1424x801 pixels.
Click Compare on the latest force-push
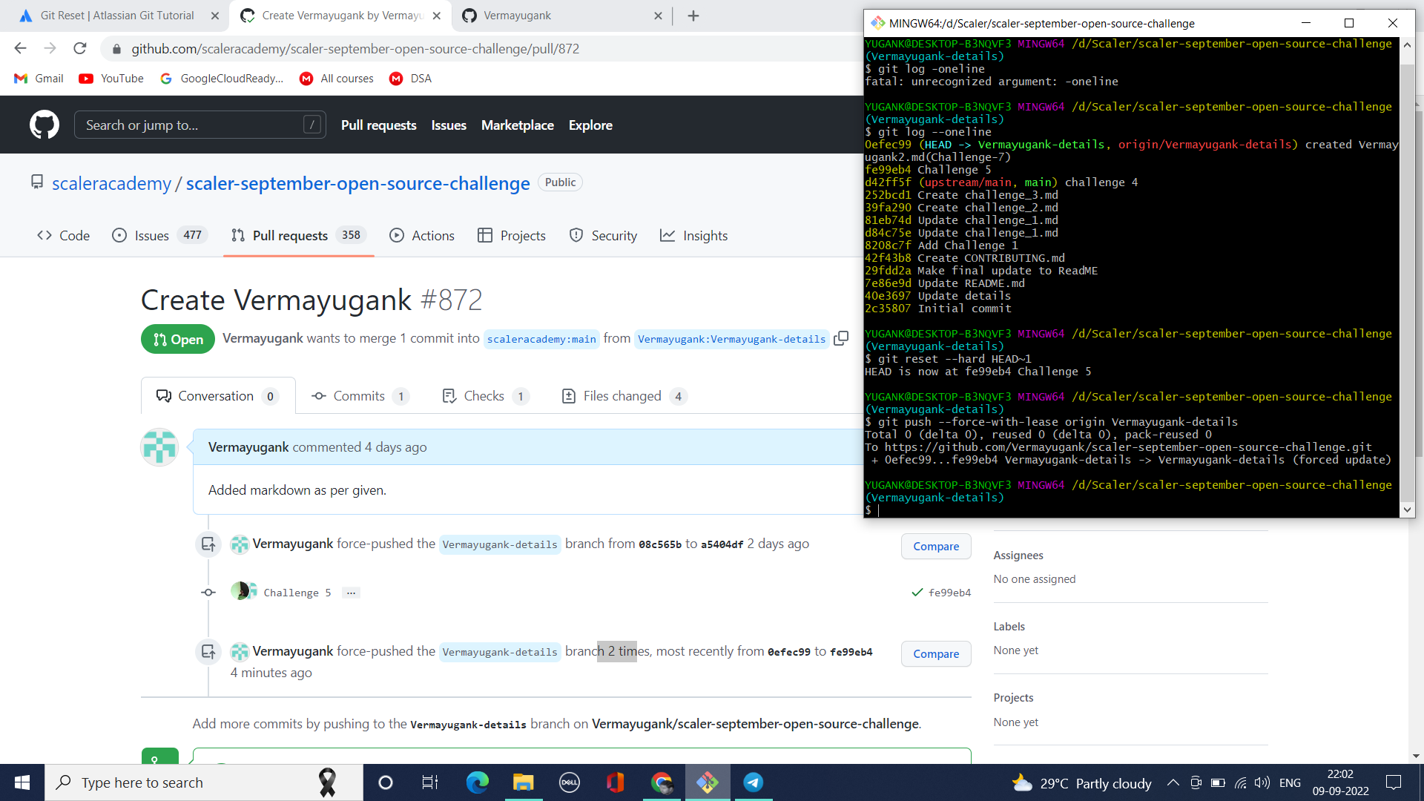(935, 653)
